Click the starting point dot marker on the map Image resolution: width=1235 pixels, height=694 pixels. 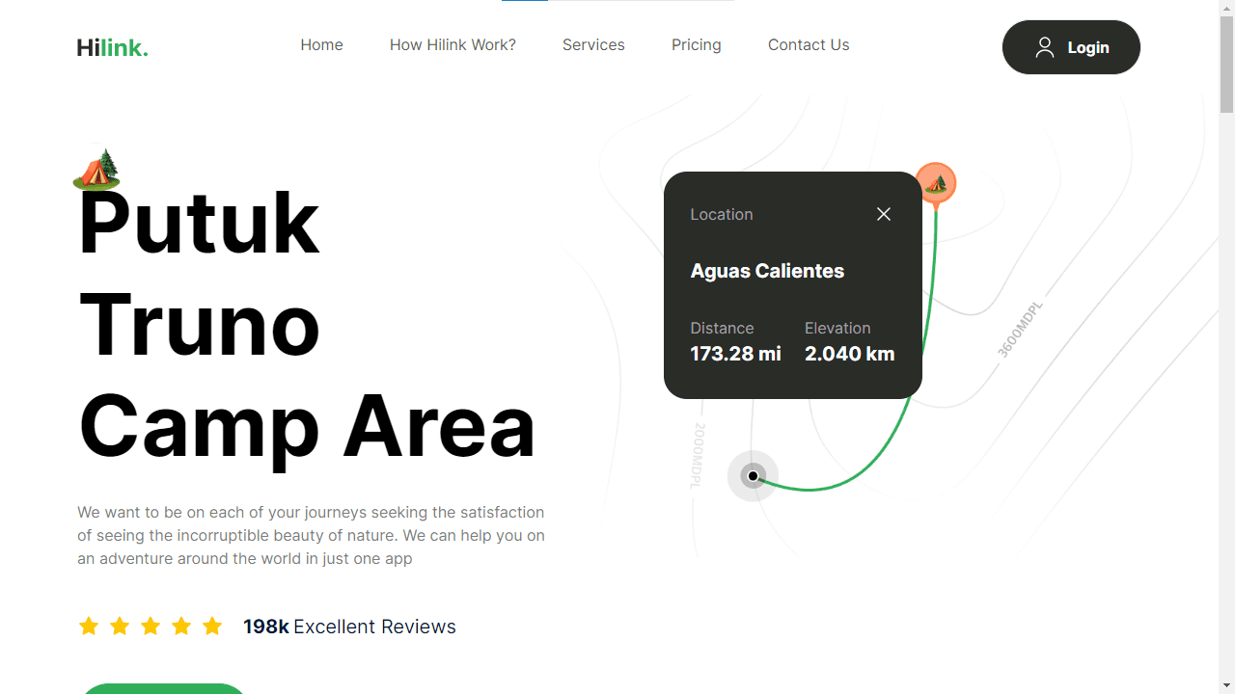753,475
